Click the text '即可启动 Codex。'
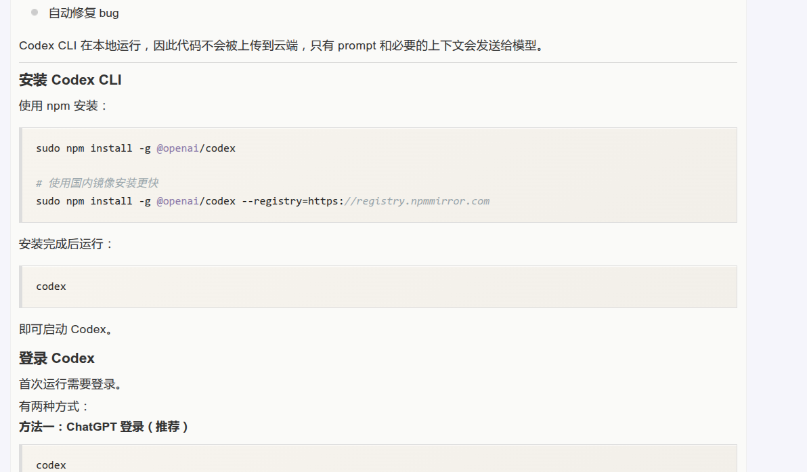The width and height of the screenshot is (807, 472). coord(66,329)
